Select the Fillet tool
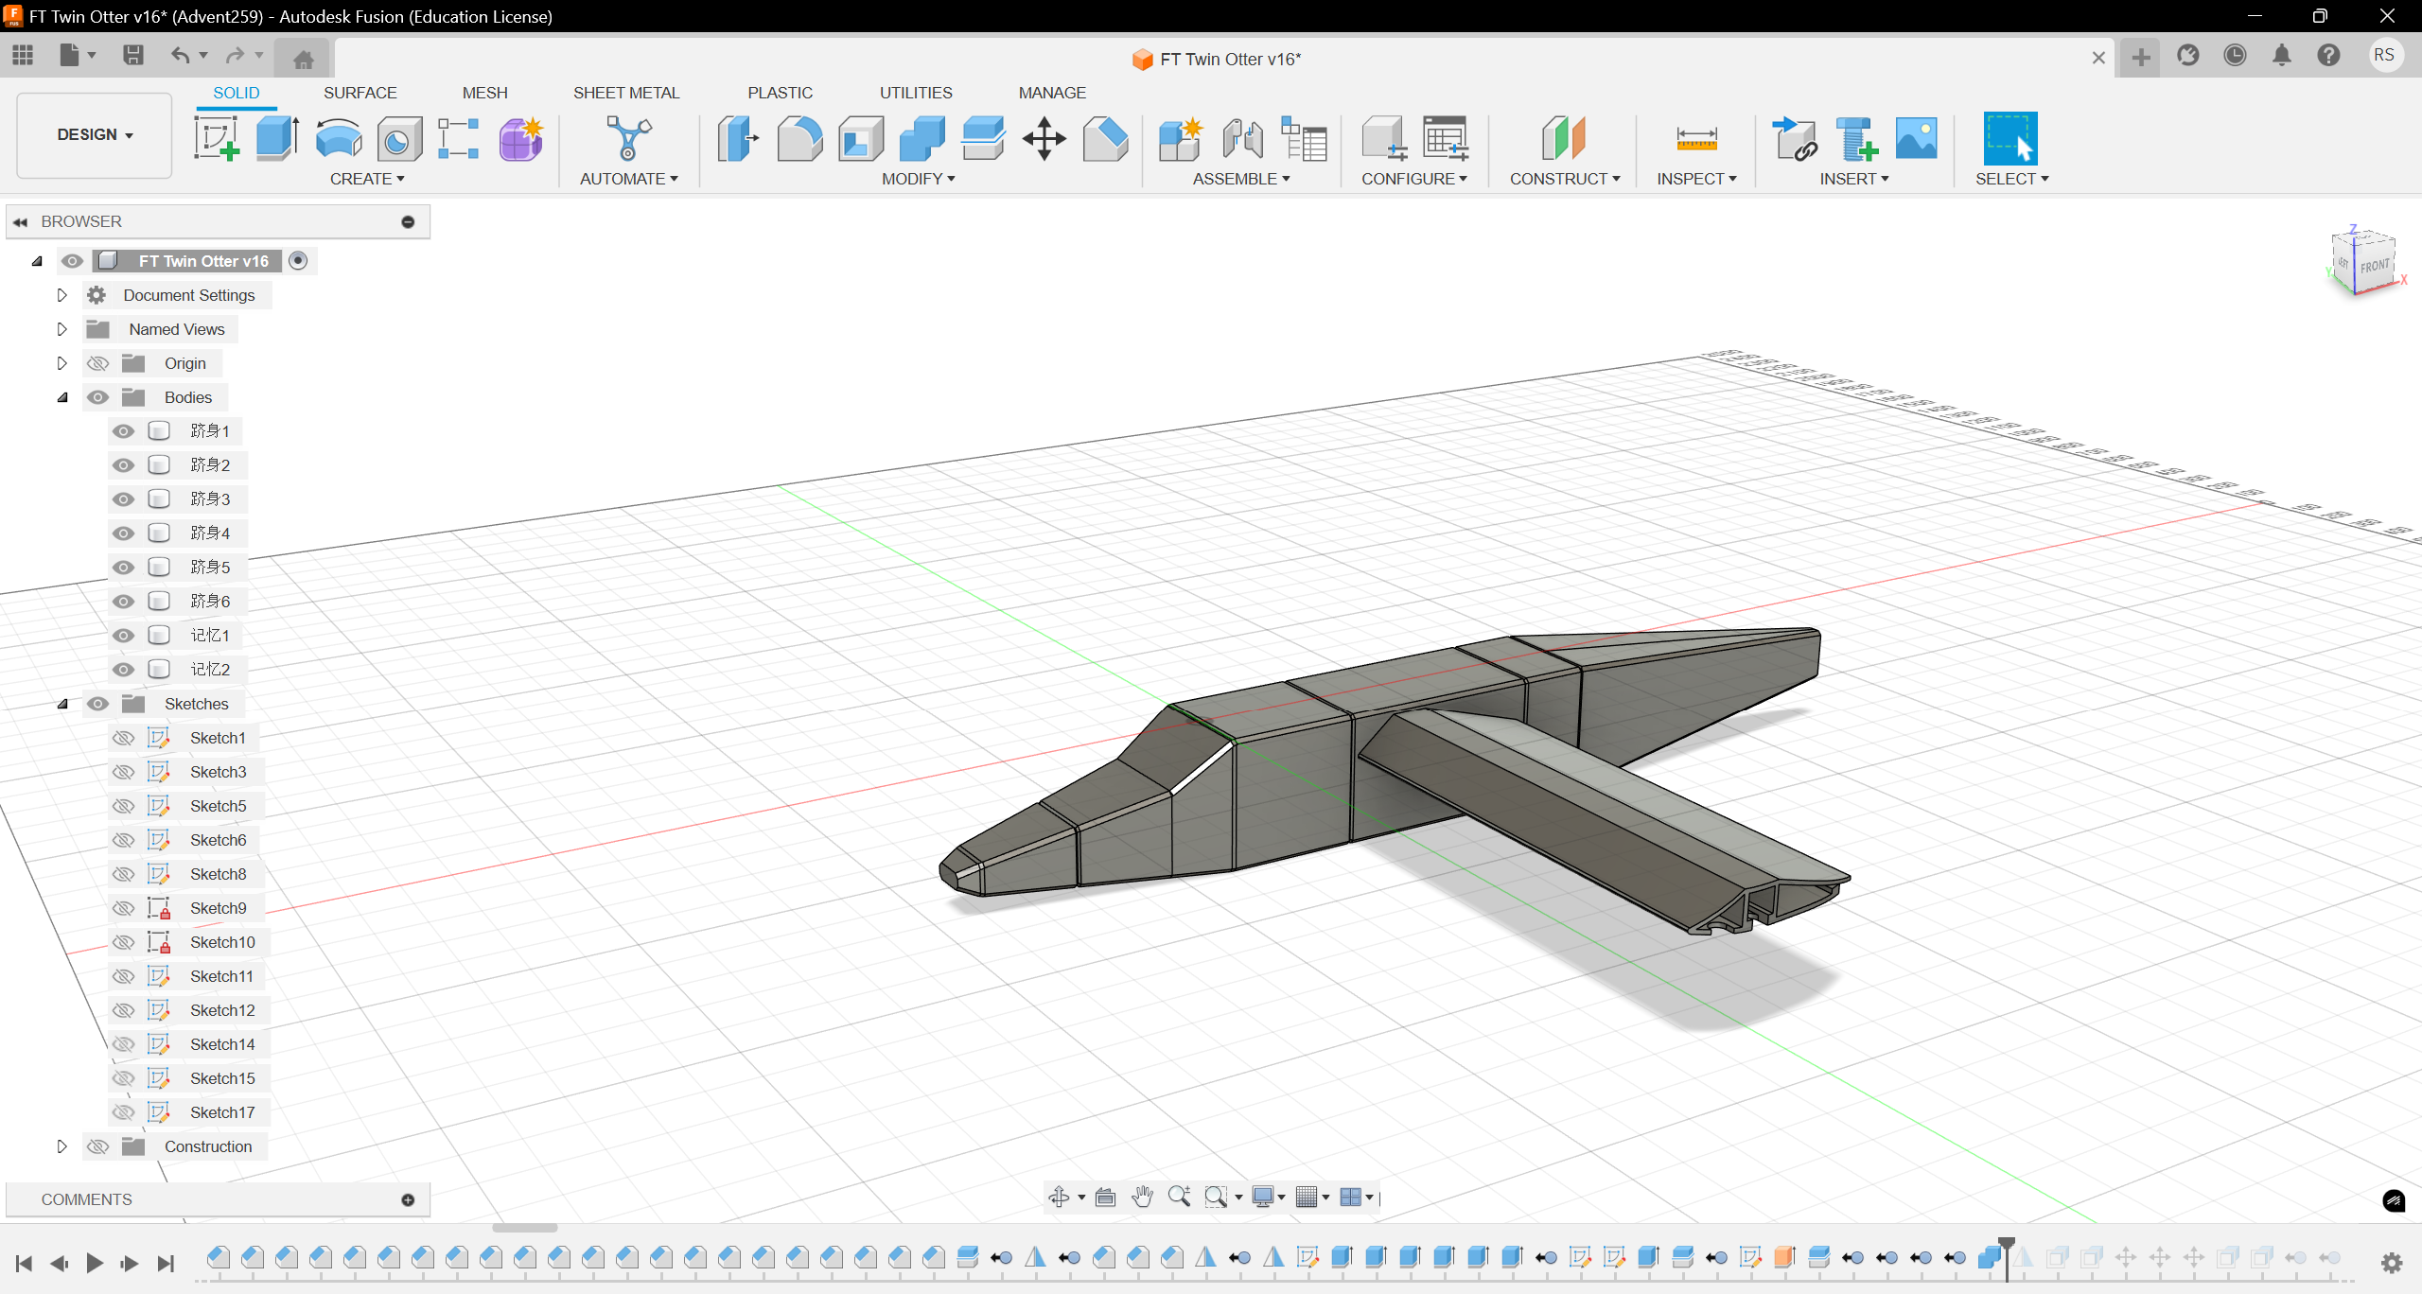 799,139
